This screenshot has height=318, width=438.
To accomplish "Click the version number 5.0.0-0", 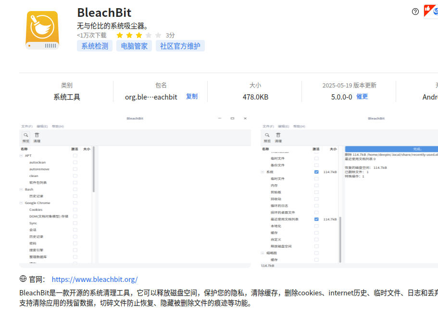I will click(342, 97).
